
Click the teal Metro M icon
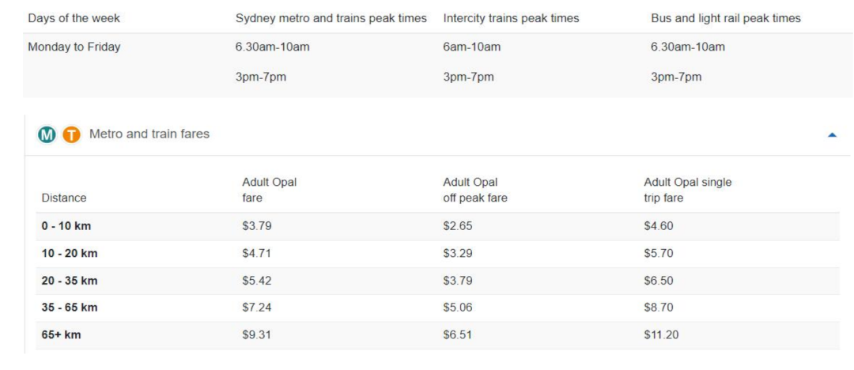pyautogui.click(x=47, y=134)
